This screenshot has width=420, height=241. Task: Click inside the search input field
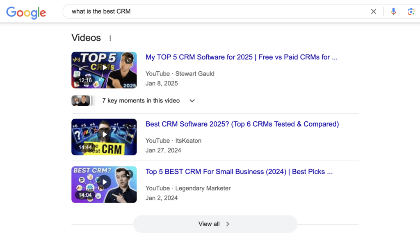213,11
